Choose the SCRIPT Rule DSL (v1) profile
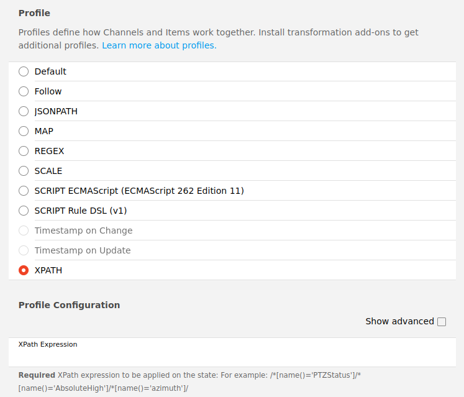The height and width of the screenshot is (397, 464). pyautogui.click(x=24, y=211)
